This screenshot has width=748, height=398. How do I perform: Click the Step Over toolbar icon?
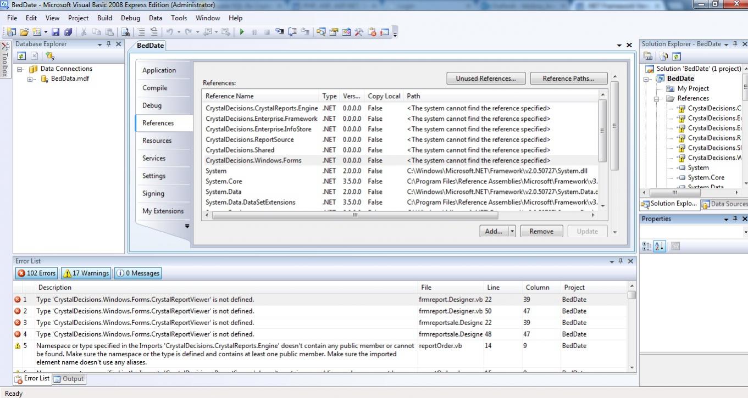(x=292, y=32)
